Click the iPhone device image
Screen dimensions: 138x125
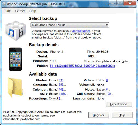coord(15,59)
